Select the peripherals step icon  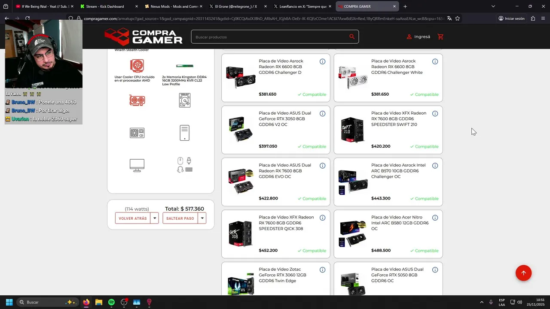pos(185,165)
